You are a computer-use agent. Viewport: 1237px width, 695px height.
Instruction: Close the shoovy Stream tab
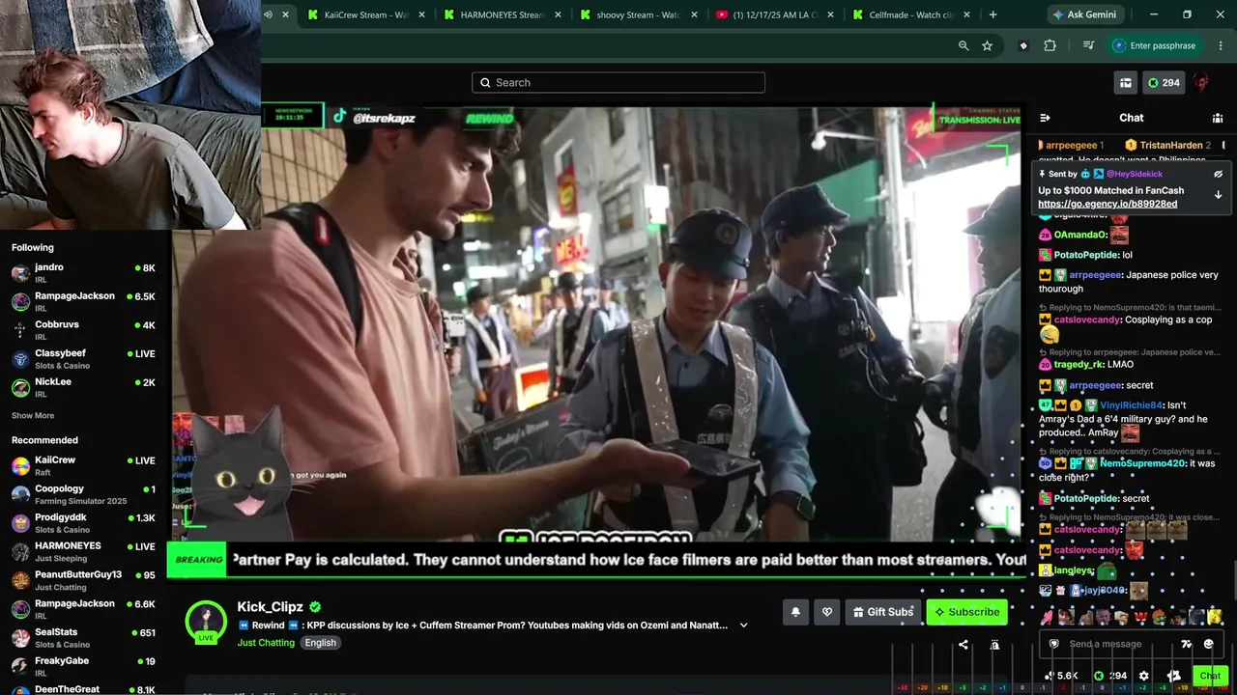[x=694, y=14]
